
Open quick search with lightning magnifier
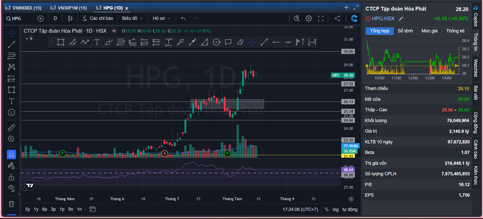coord(297,18)
